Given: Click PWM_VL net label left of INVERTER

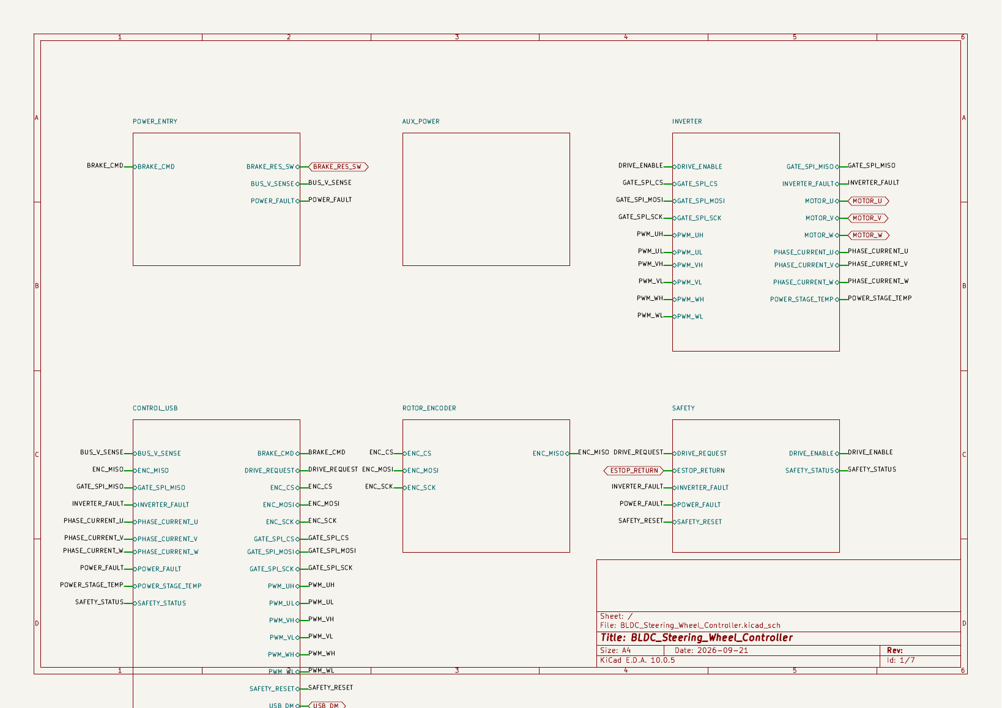Looking at the screenshot, I should [651, 281].
